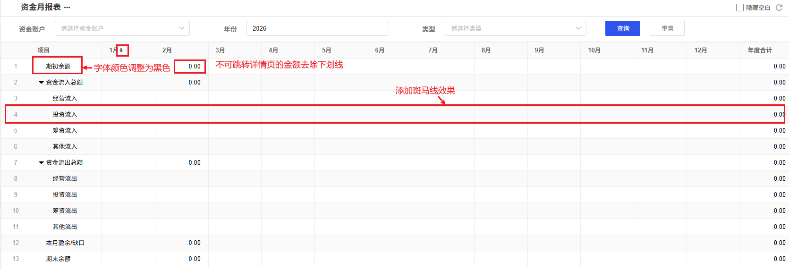Screen dimensions: 789x270
Task: Open the 请选择类型 dropdown
Action: pos(510,28)
